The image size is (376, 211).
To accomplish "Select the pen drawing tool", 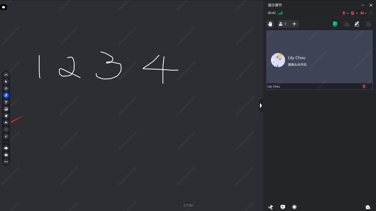I will tap(6, 95).
